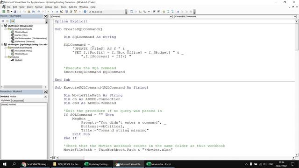The image size is (299, 168).
Task: Collapse Microsoft Excel Objects under Movies project
Action: point(6,29)
